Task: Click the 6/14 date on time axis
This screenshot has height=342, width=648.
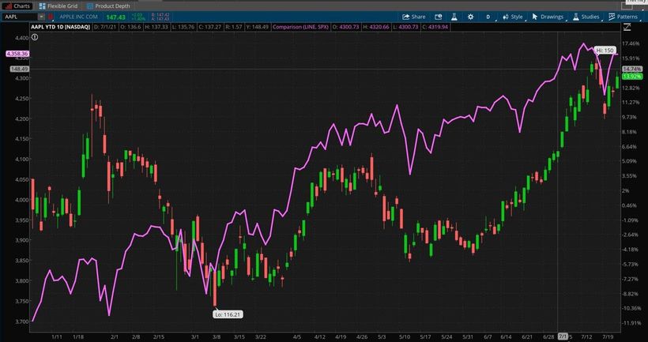Action: (x=505, y=337)
